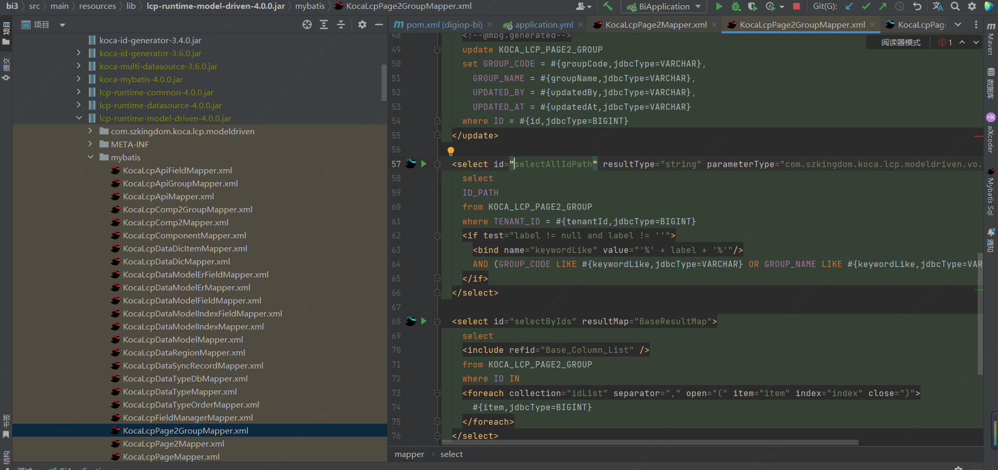
Task: Run BiApplication with the green play icon
Action: 719,6
